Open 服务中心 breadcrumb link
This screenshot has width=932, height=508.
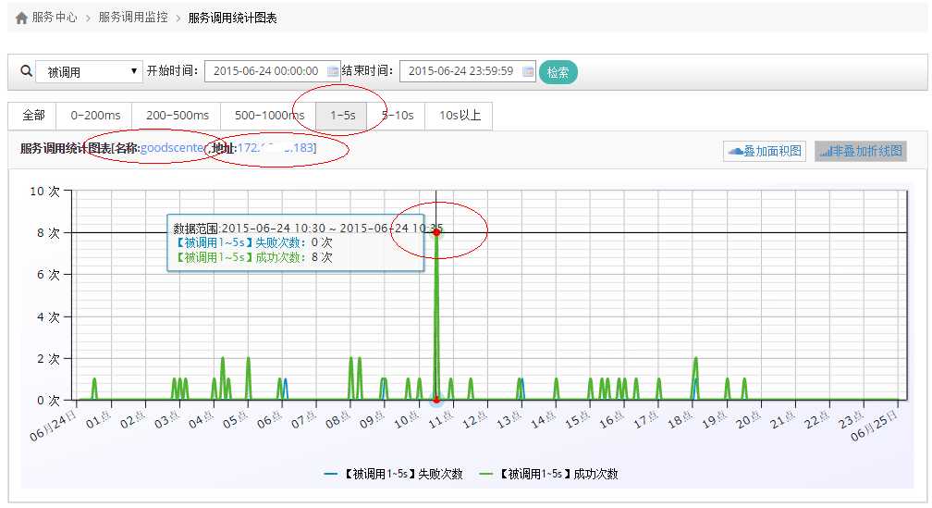point(54,18)
